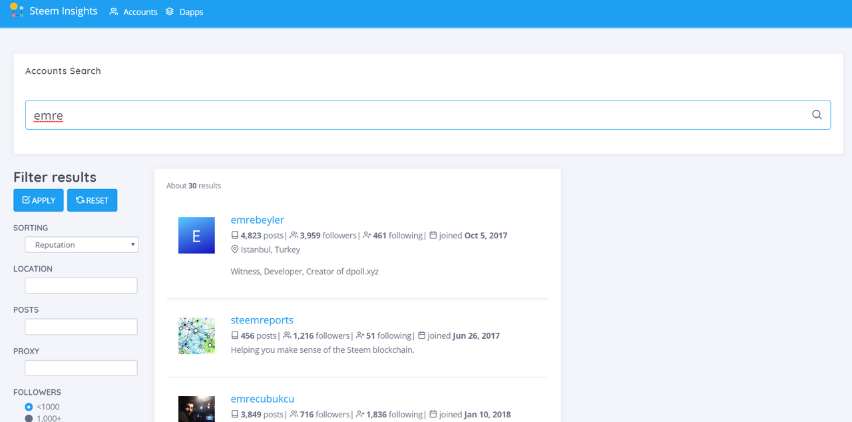Click the following icon beside 1,836 following
The height and width of the screenshot is (422, 852).
coord(361,414)
